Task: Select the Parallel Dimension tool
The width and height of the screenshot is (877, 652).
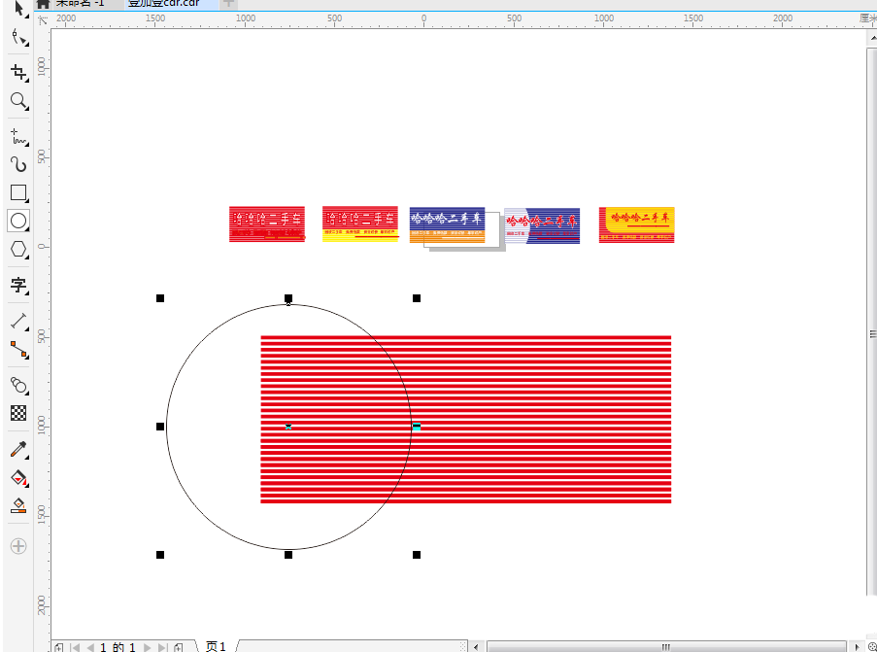Action: (18, 320)
